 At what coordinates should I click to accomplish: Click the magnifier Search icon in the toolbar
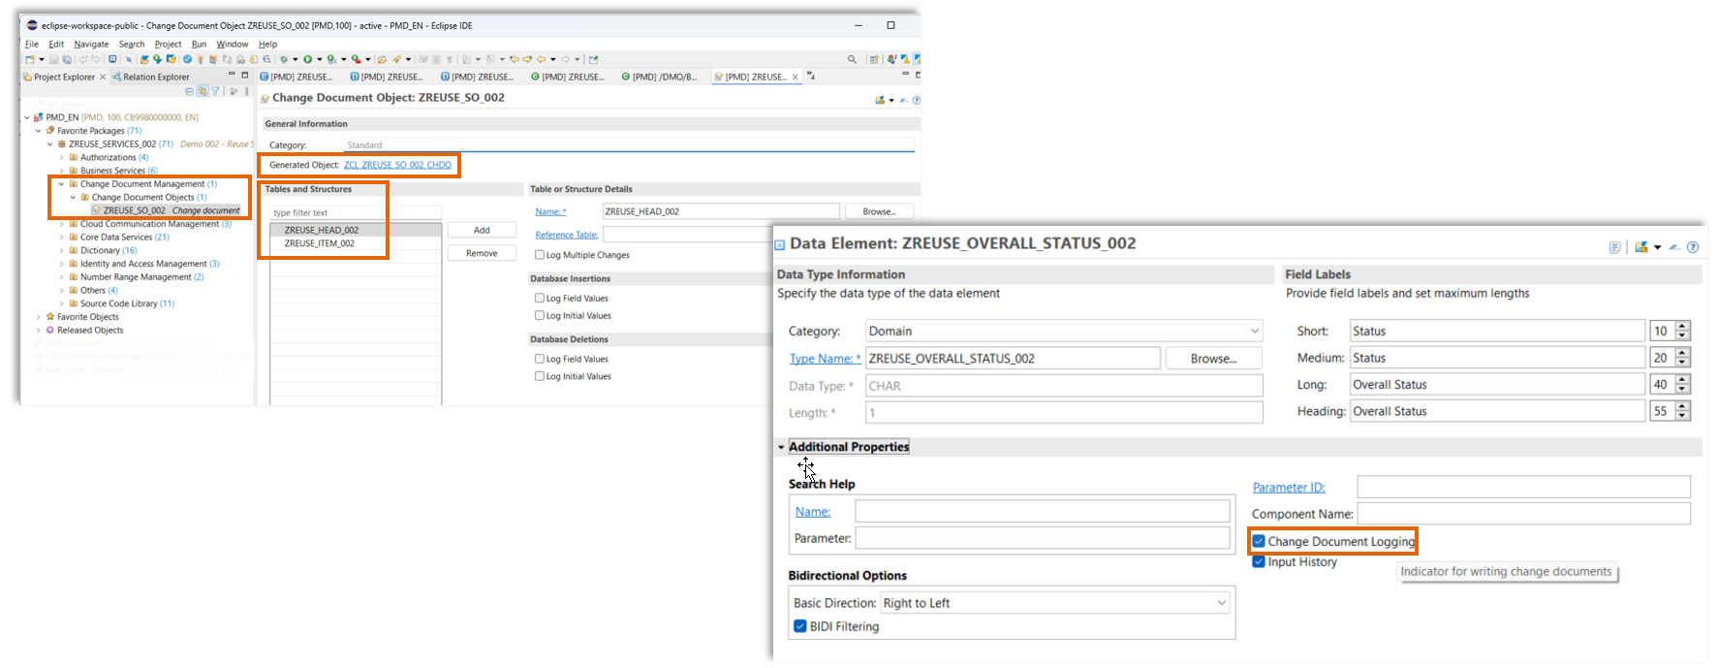852,59
